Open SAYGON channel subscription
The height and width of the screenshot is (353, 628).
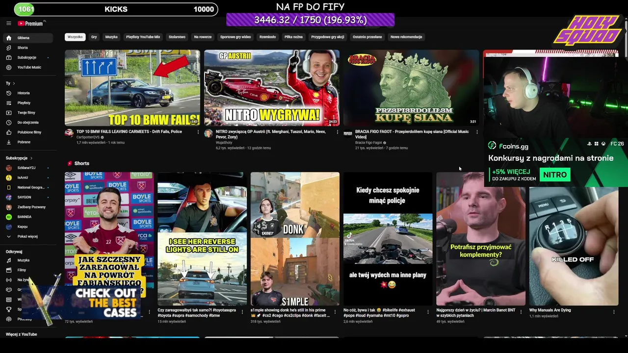[x=27, y=197]
